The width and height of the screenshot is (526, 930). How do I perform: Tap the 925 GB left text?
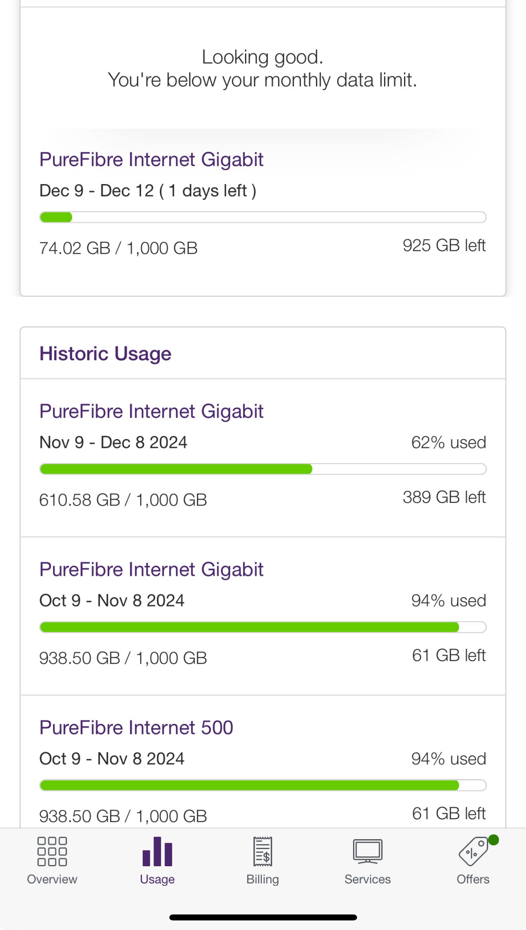[444, 245]
